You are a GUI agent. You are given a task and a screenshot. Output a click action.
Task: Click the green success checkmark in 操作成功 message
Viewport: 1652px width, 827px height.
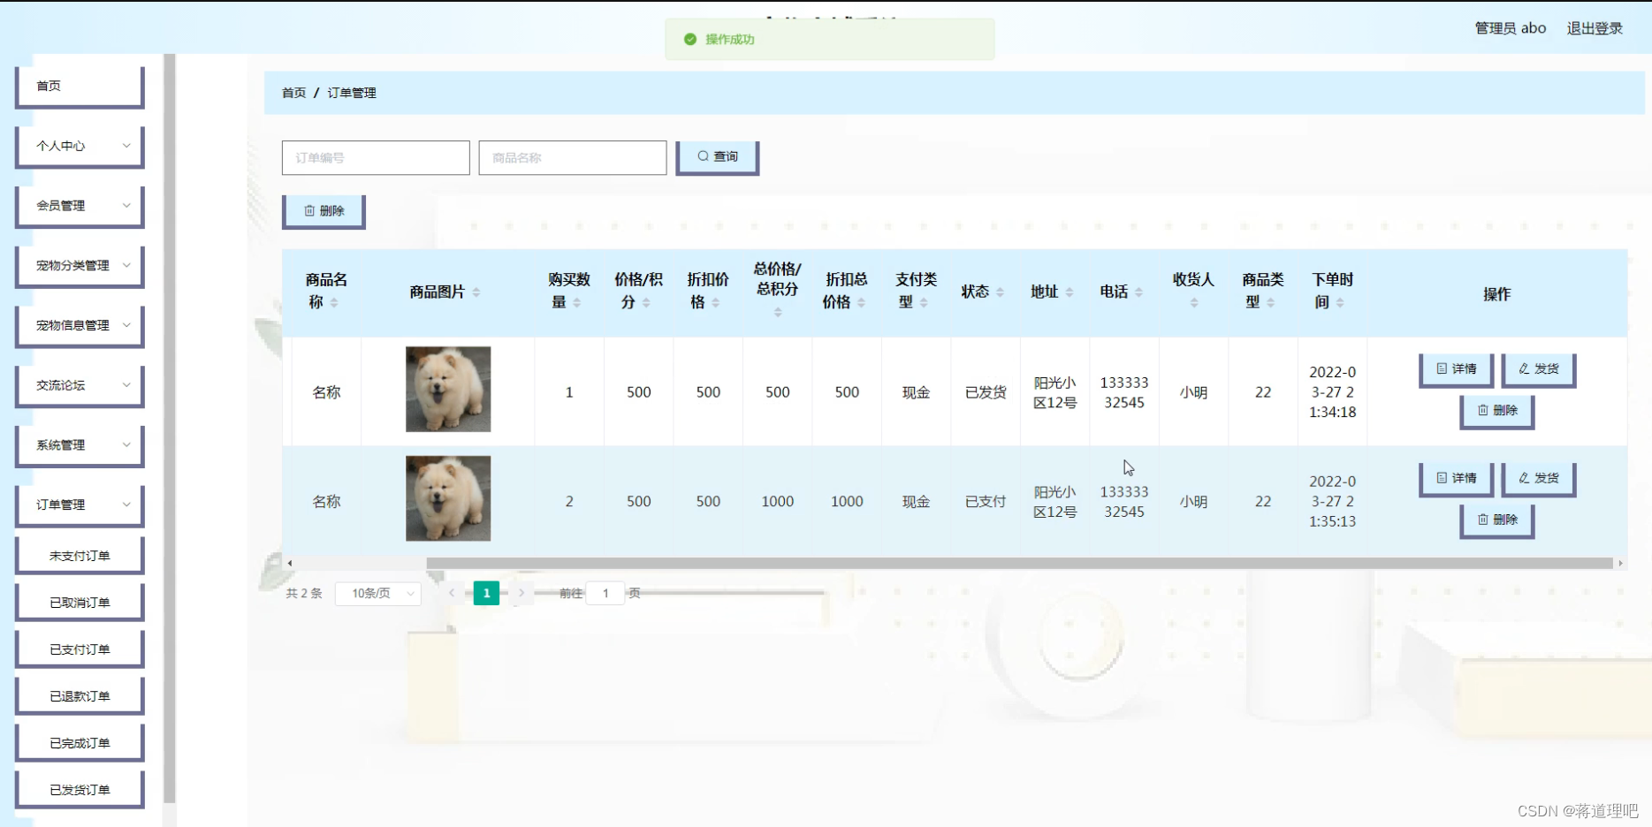(689, 39)
